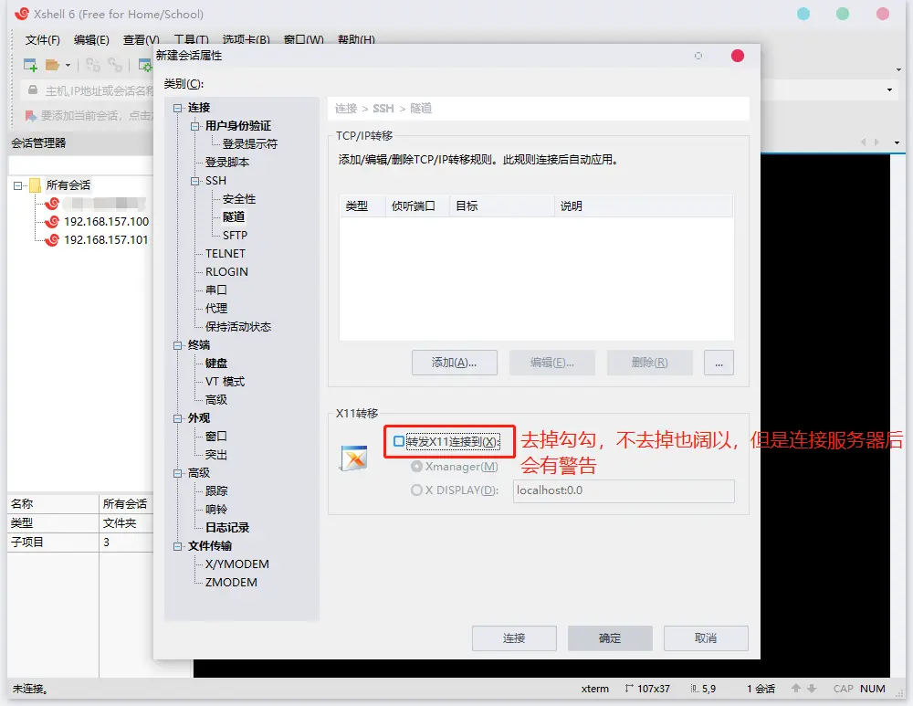Select 登录脚本 in the category tree
913x706 pixels.
coord(227,162)
